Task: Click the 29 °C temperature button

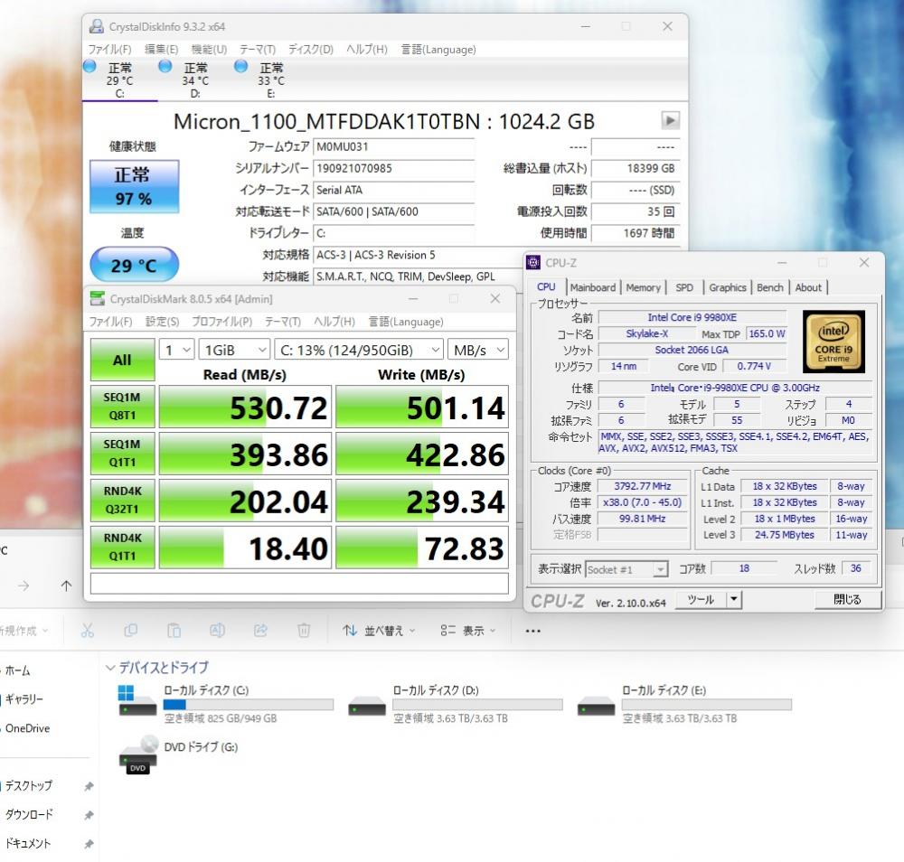Action: click(x=134, y=265)
